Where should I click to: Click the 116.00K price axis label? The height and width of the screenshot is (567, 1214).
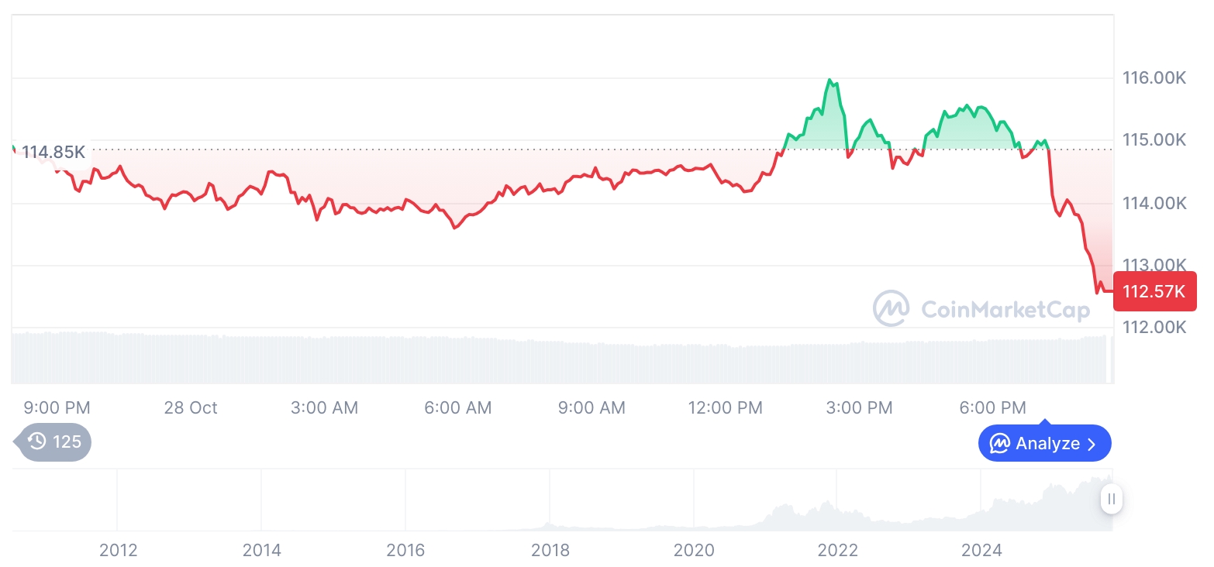point(1154,77)
